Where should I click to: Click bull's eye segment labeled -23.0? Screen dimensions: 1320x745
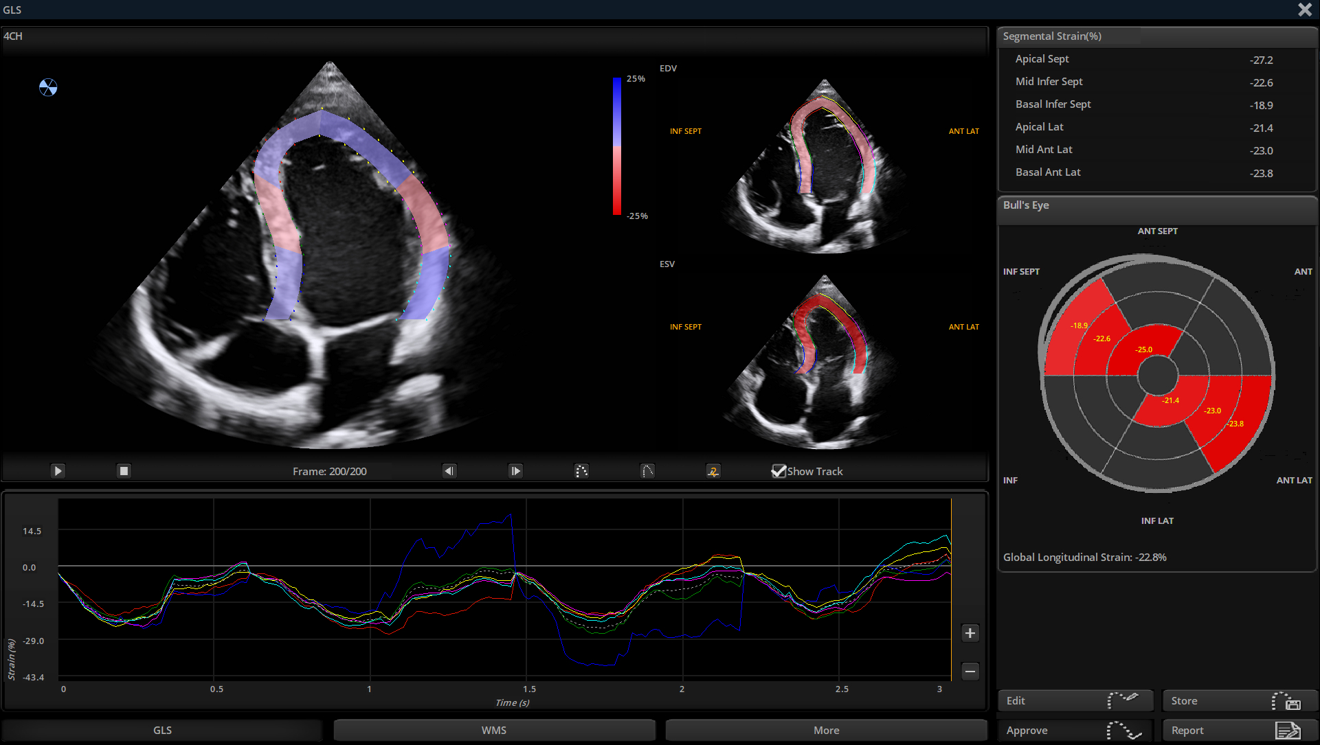1213,412
